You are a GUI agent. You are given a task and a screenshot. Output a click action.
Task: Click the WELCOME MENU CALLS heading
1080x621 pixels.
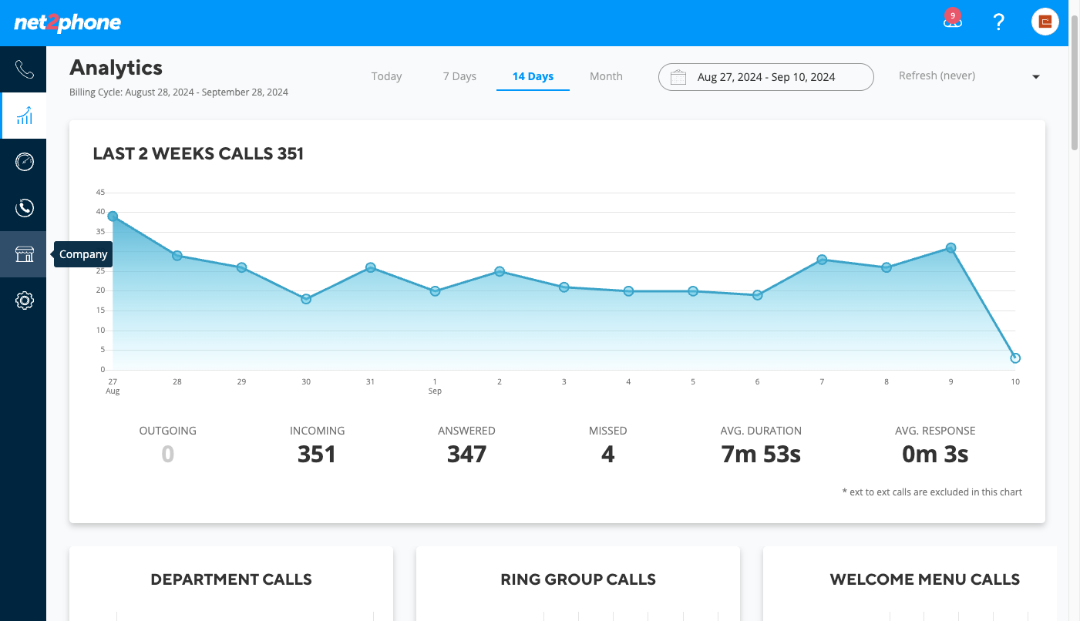[x=925, y=579]
